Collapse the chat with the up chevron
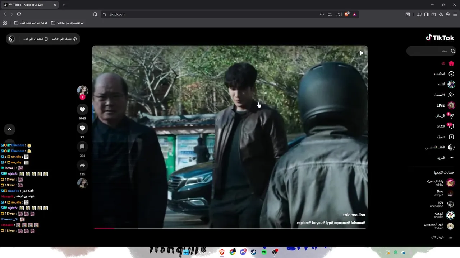This screenshot has width=460, height=258. pos(10,129)
